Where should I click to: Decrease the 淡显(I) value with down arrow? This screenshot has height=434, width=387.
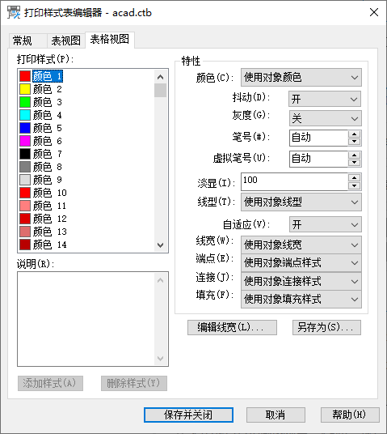tap(355, 185)
